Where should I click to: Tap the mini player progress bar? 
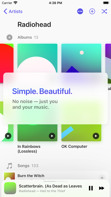coord(55,181)
